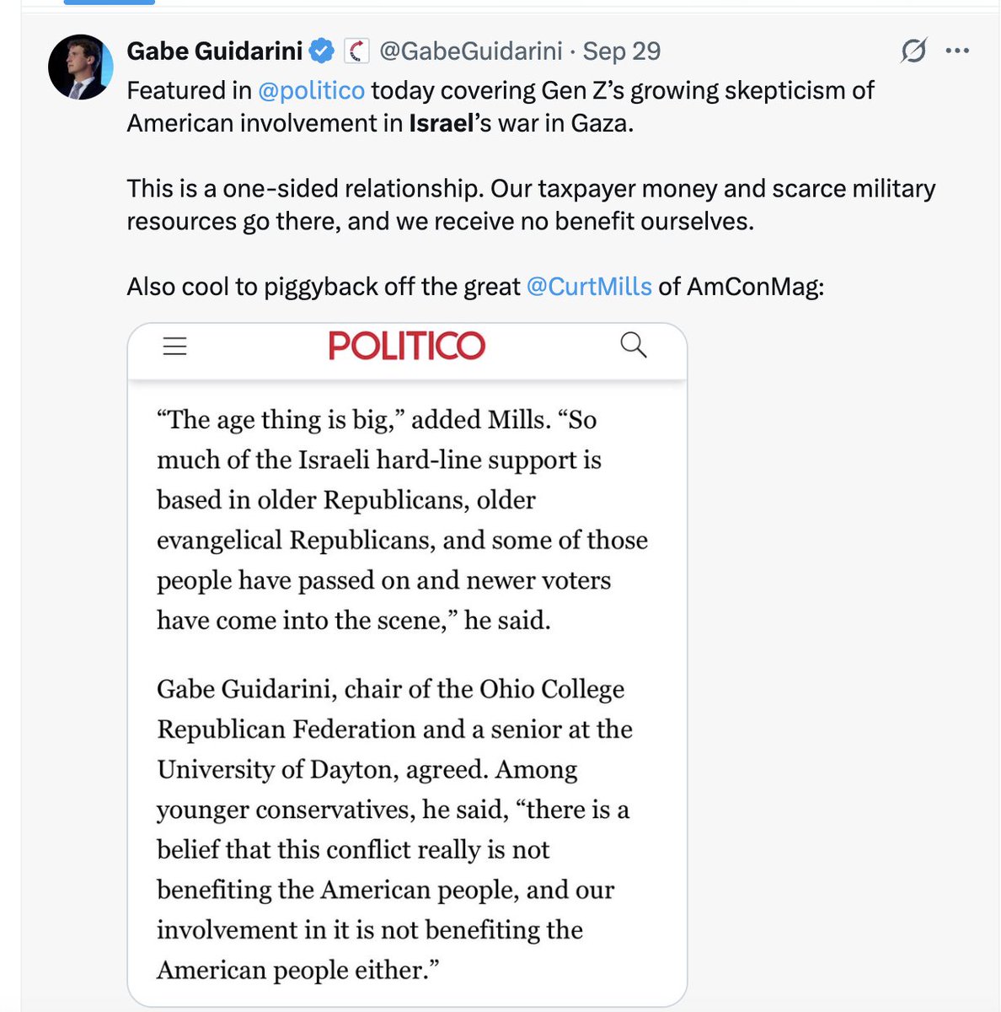This screenshot has width=1001, height=1012.
Task: Open Gabe Guidarini's profile avatar
Action: point(80,67)
